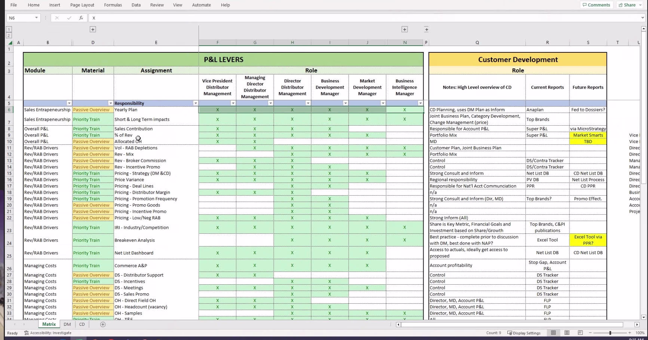Open the Formulas ribbon tab

(x=113, y=5)
